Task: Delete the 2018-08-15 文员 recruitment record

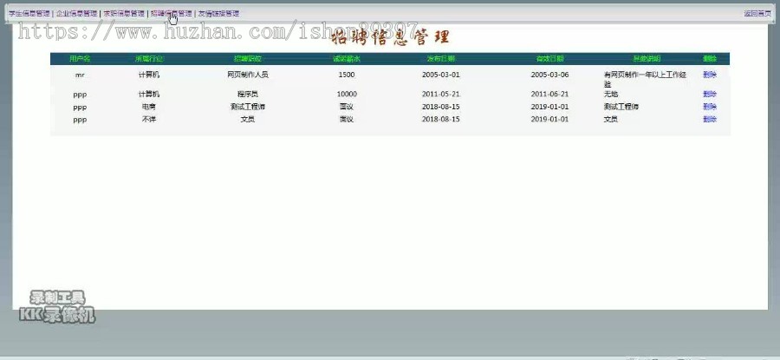Action: 709,120
